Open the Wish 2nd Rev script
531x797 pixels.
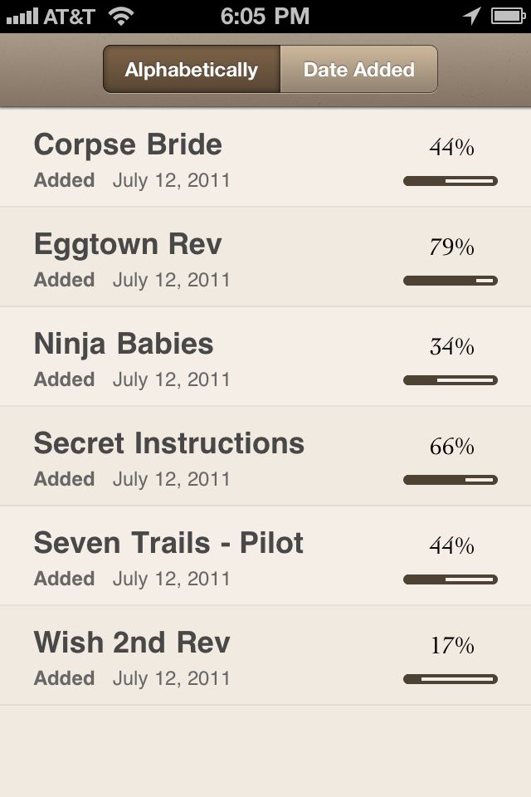click(x=265, y=655)
